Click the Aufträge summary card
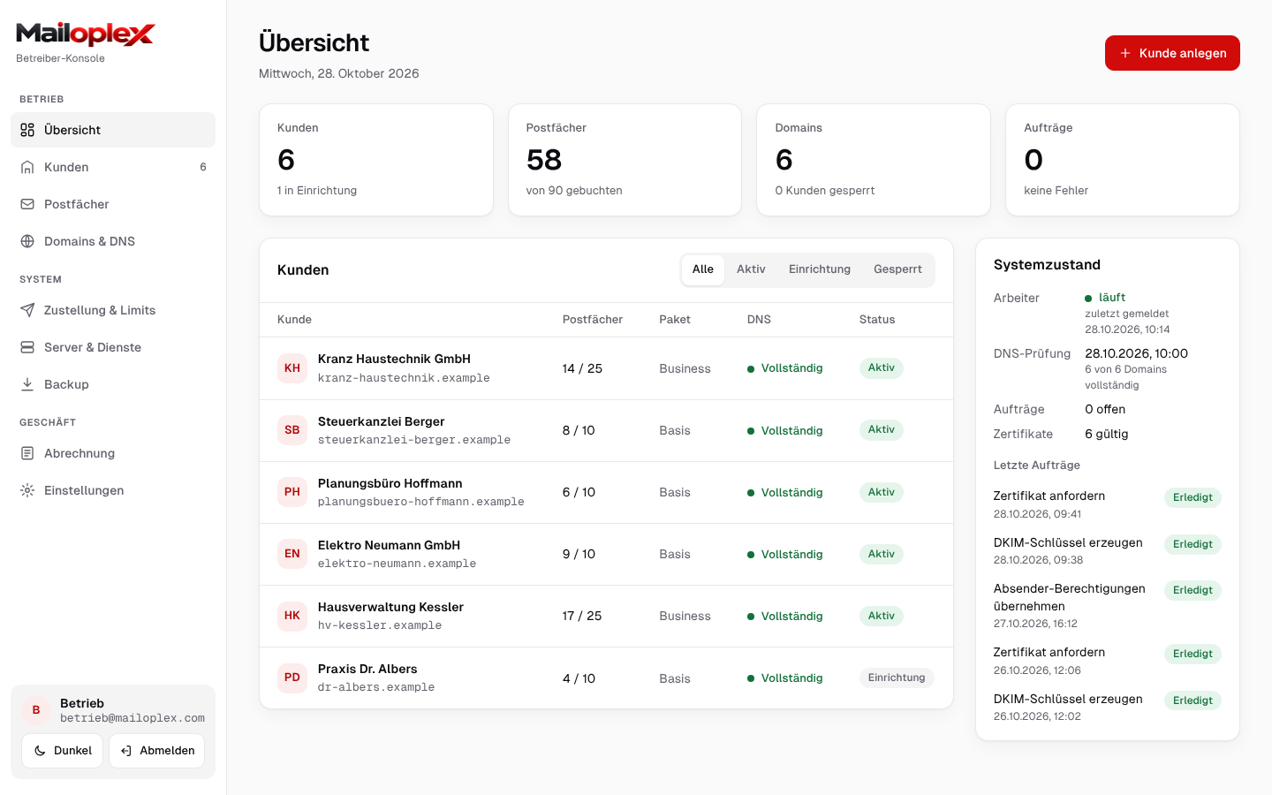Screen dimensions: 1272x795 pos(1123,160)
